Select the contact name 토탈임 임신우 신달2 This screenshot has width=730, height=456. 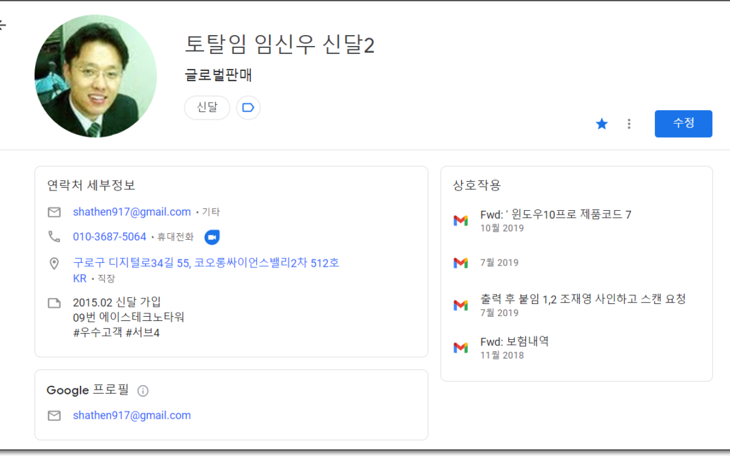click(x=279, y=45)
